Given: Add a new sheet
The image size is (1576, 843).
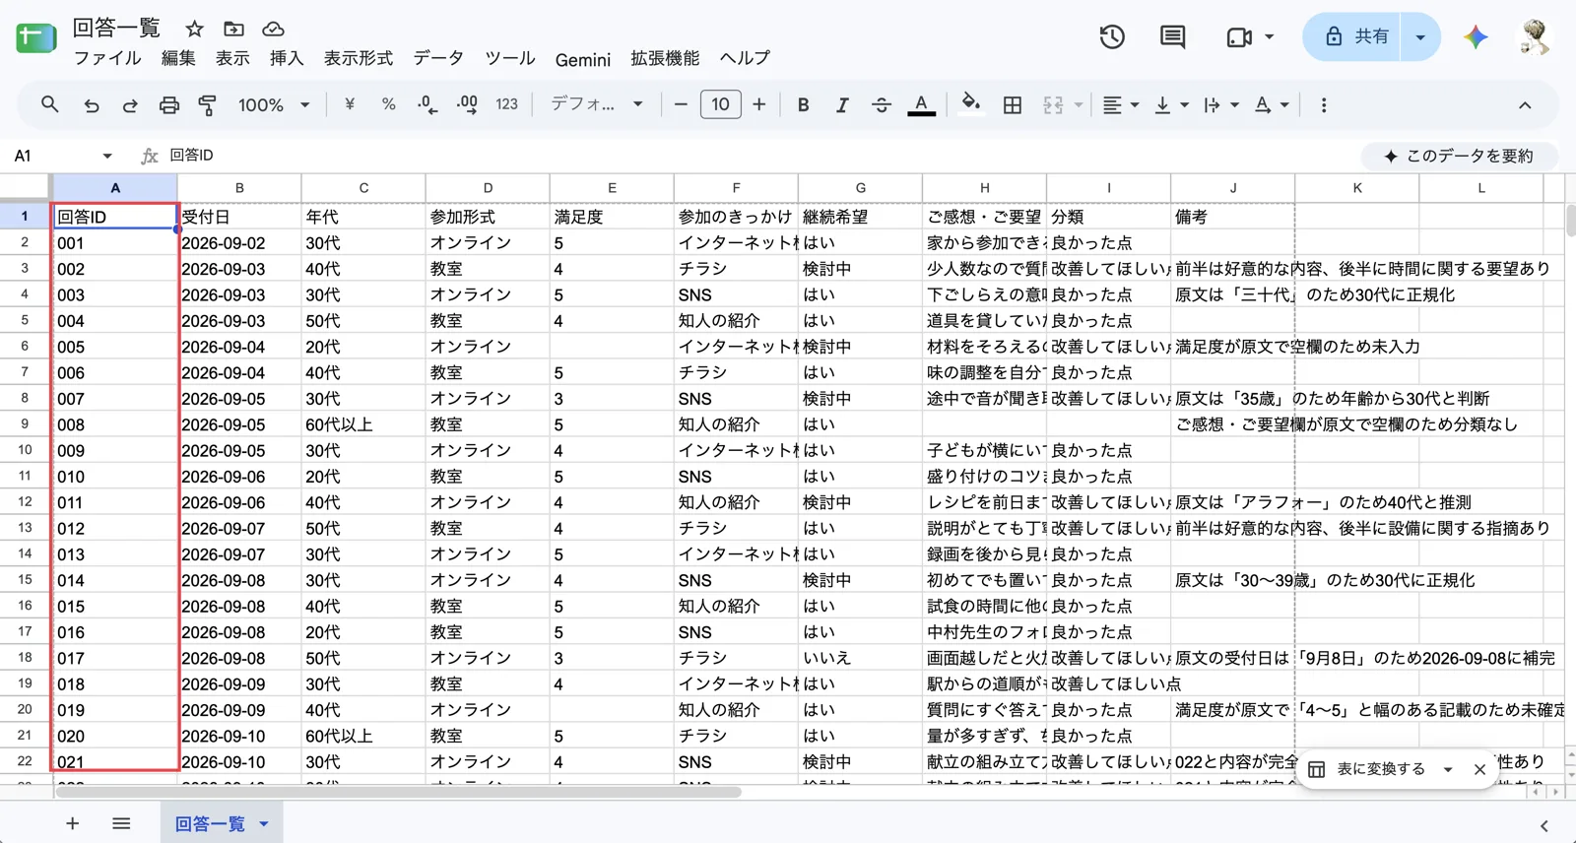Looking at the screenshot, I should point(72,823).
